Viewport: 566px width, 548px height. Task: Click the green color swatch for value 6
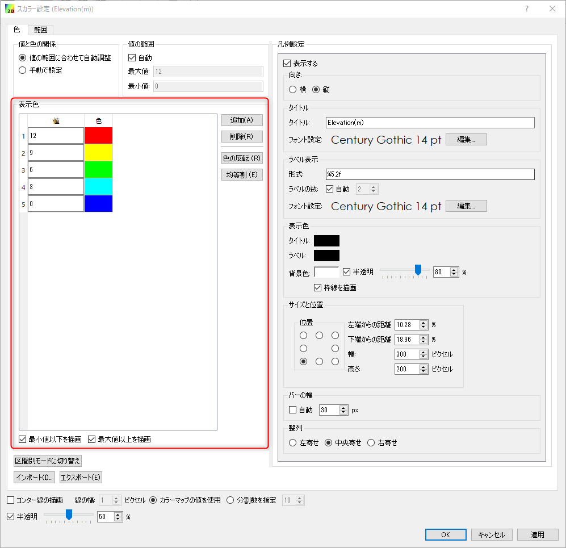tap(99, 170)
